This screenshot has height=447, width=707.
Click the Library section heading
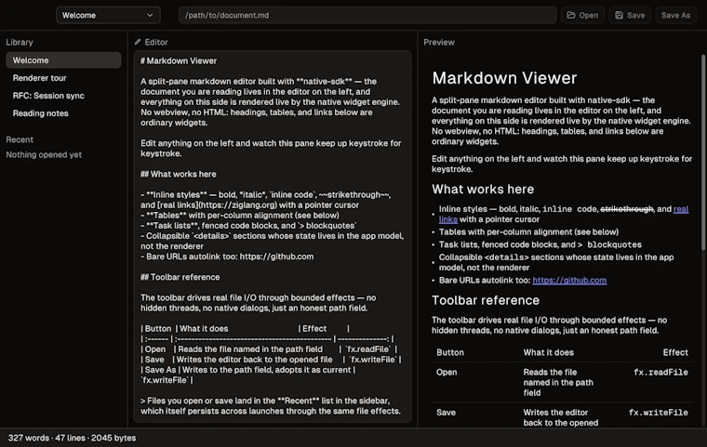coord(20,42)
